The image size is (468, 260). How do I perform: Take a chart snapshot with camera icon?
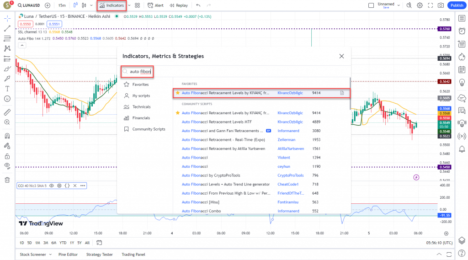[x=441, y=5]
